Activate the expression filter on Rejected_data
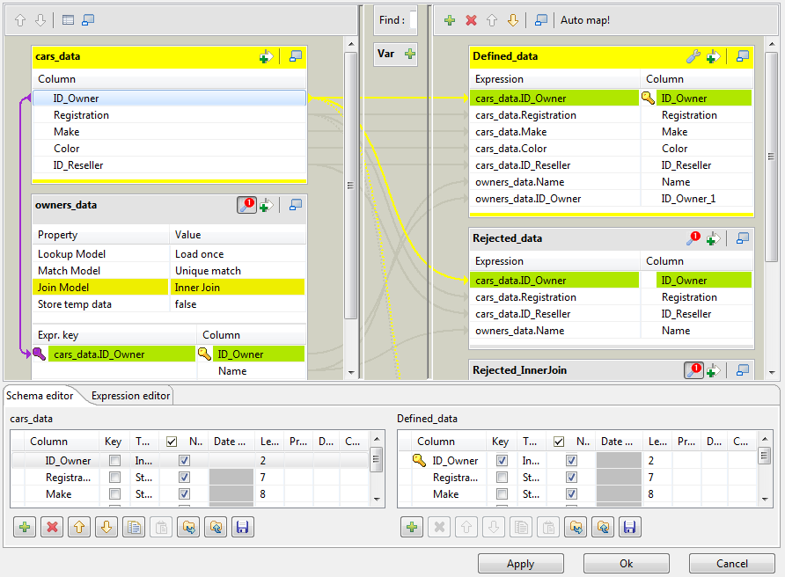The image size is (785, 577). pos(693,237)
